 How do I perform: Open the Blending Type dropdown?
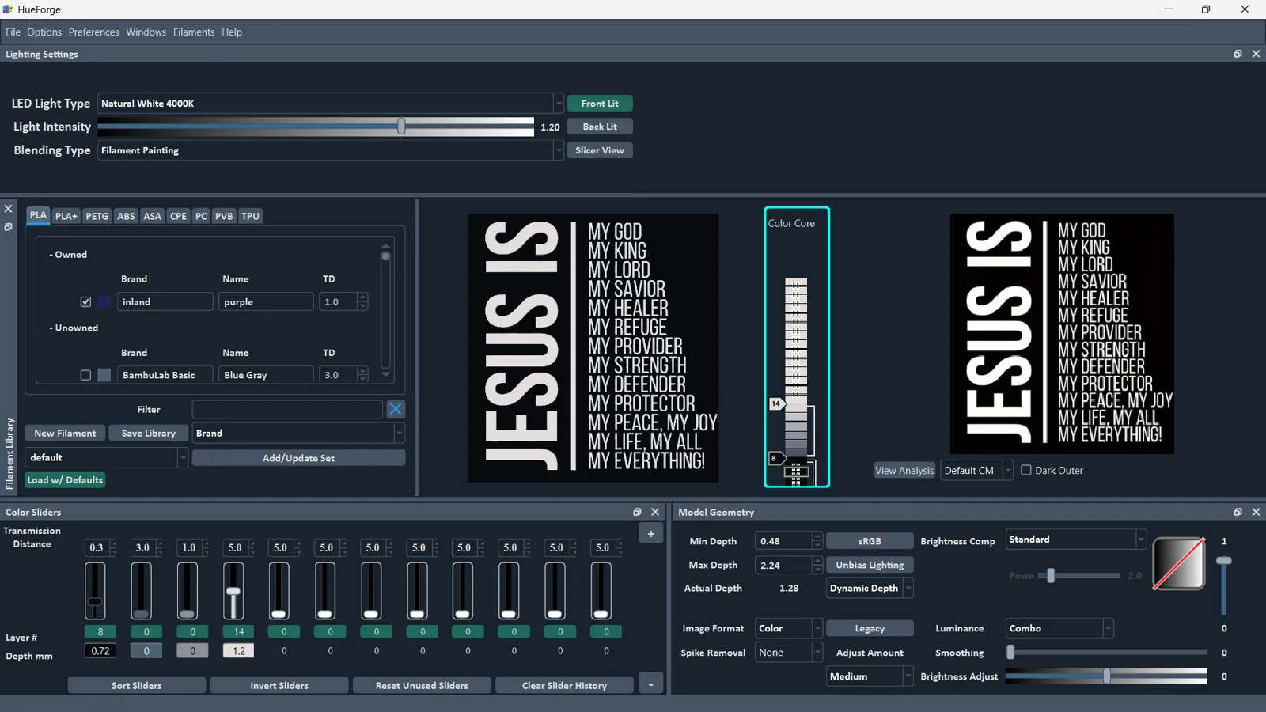[330, 150]
